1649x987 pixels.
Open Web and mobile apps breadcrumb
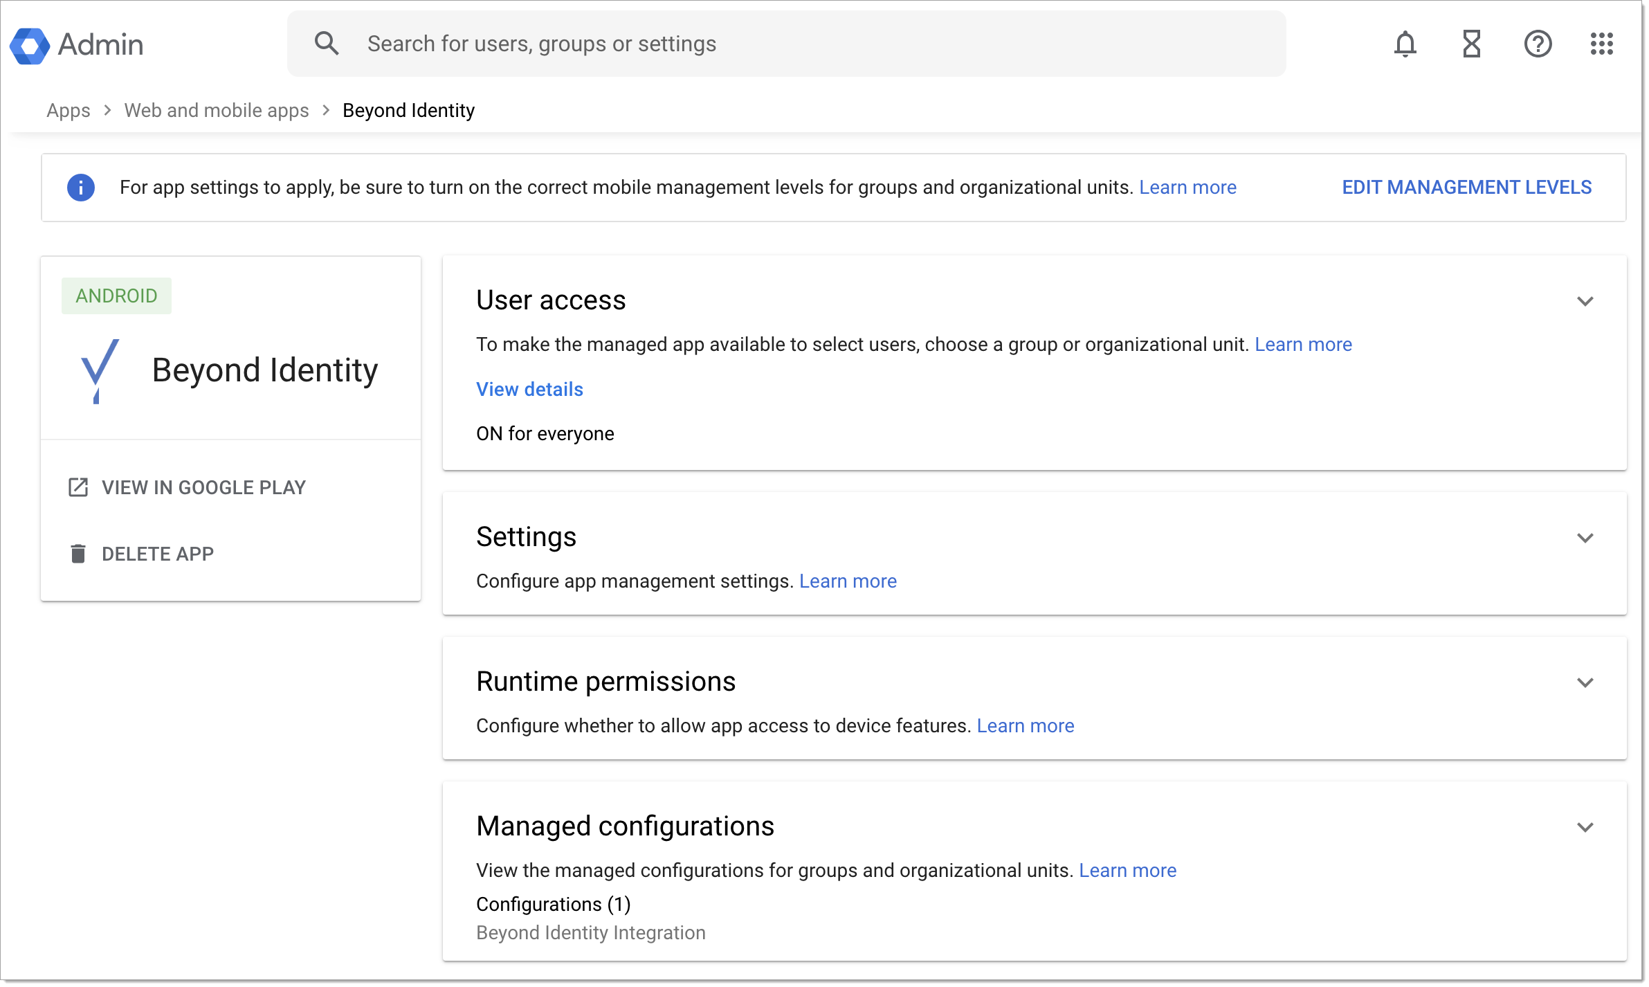click(x=217, y=110)
